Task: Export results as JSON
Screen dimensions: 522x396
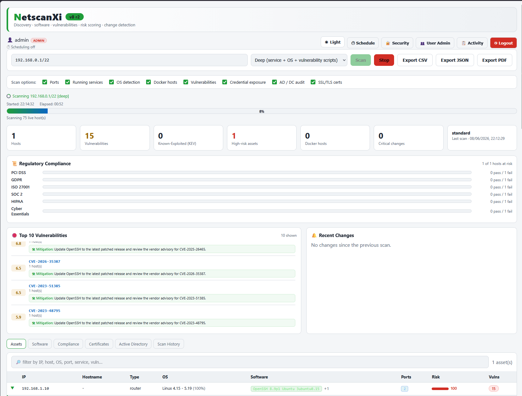Action: (455, 60)
